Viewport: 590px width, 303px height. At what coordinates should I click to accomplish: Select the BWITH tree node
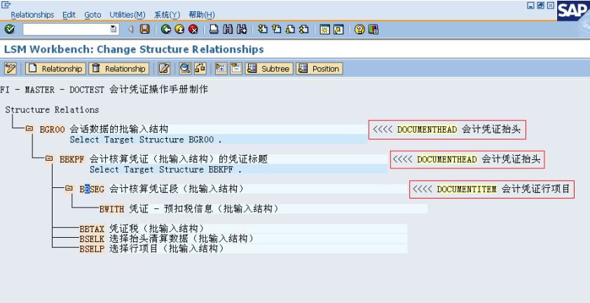coord(111,209)
